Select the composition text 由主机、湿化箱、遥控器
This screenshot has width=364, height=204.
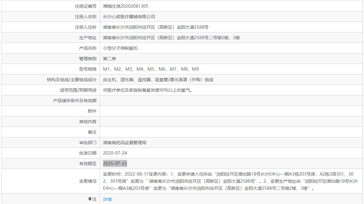coord(158,80)
